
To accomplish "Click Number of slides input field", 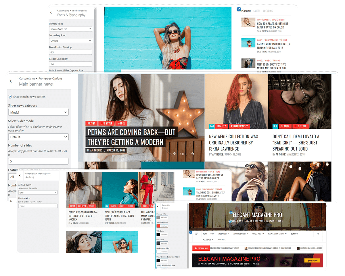I will [x=38, y=161].
